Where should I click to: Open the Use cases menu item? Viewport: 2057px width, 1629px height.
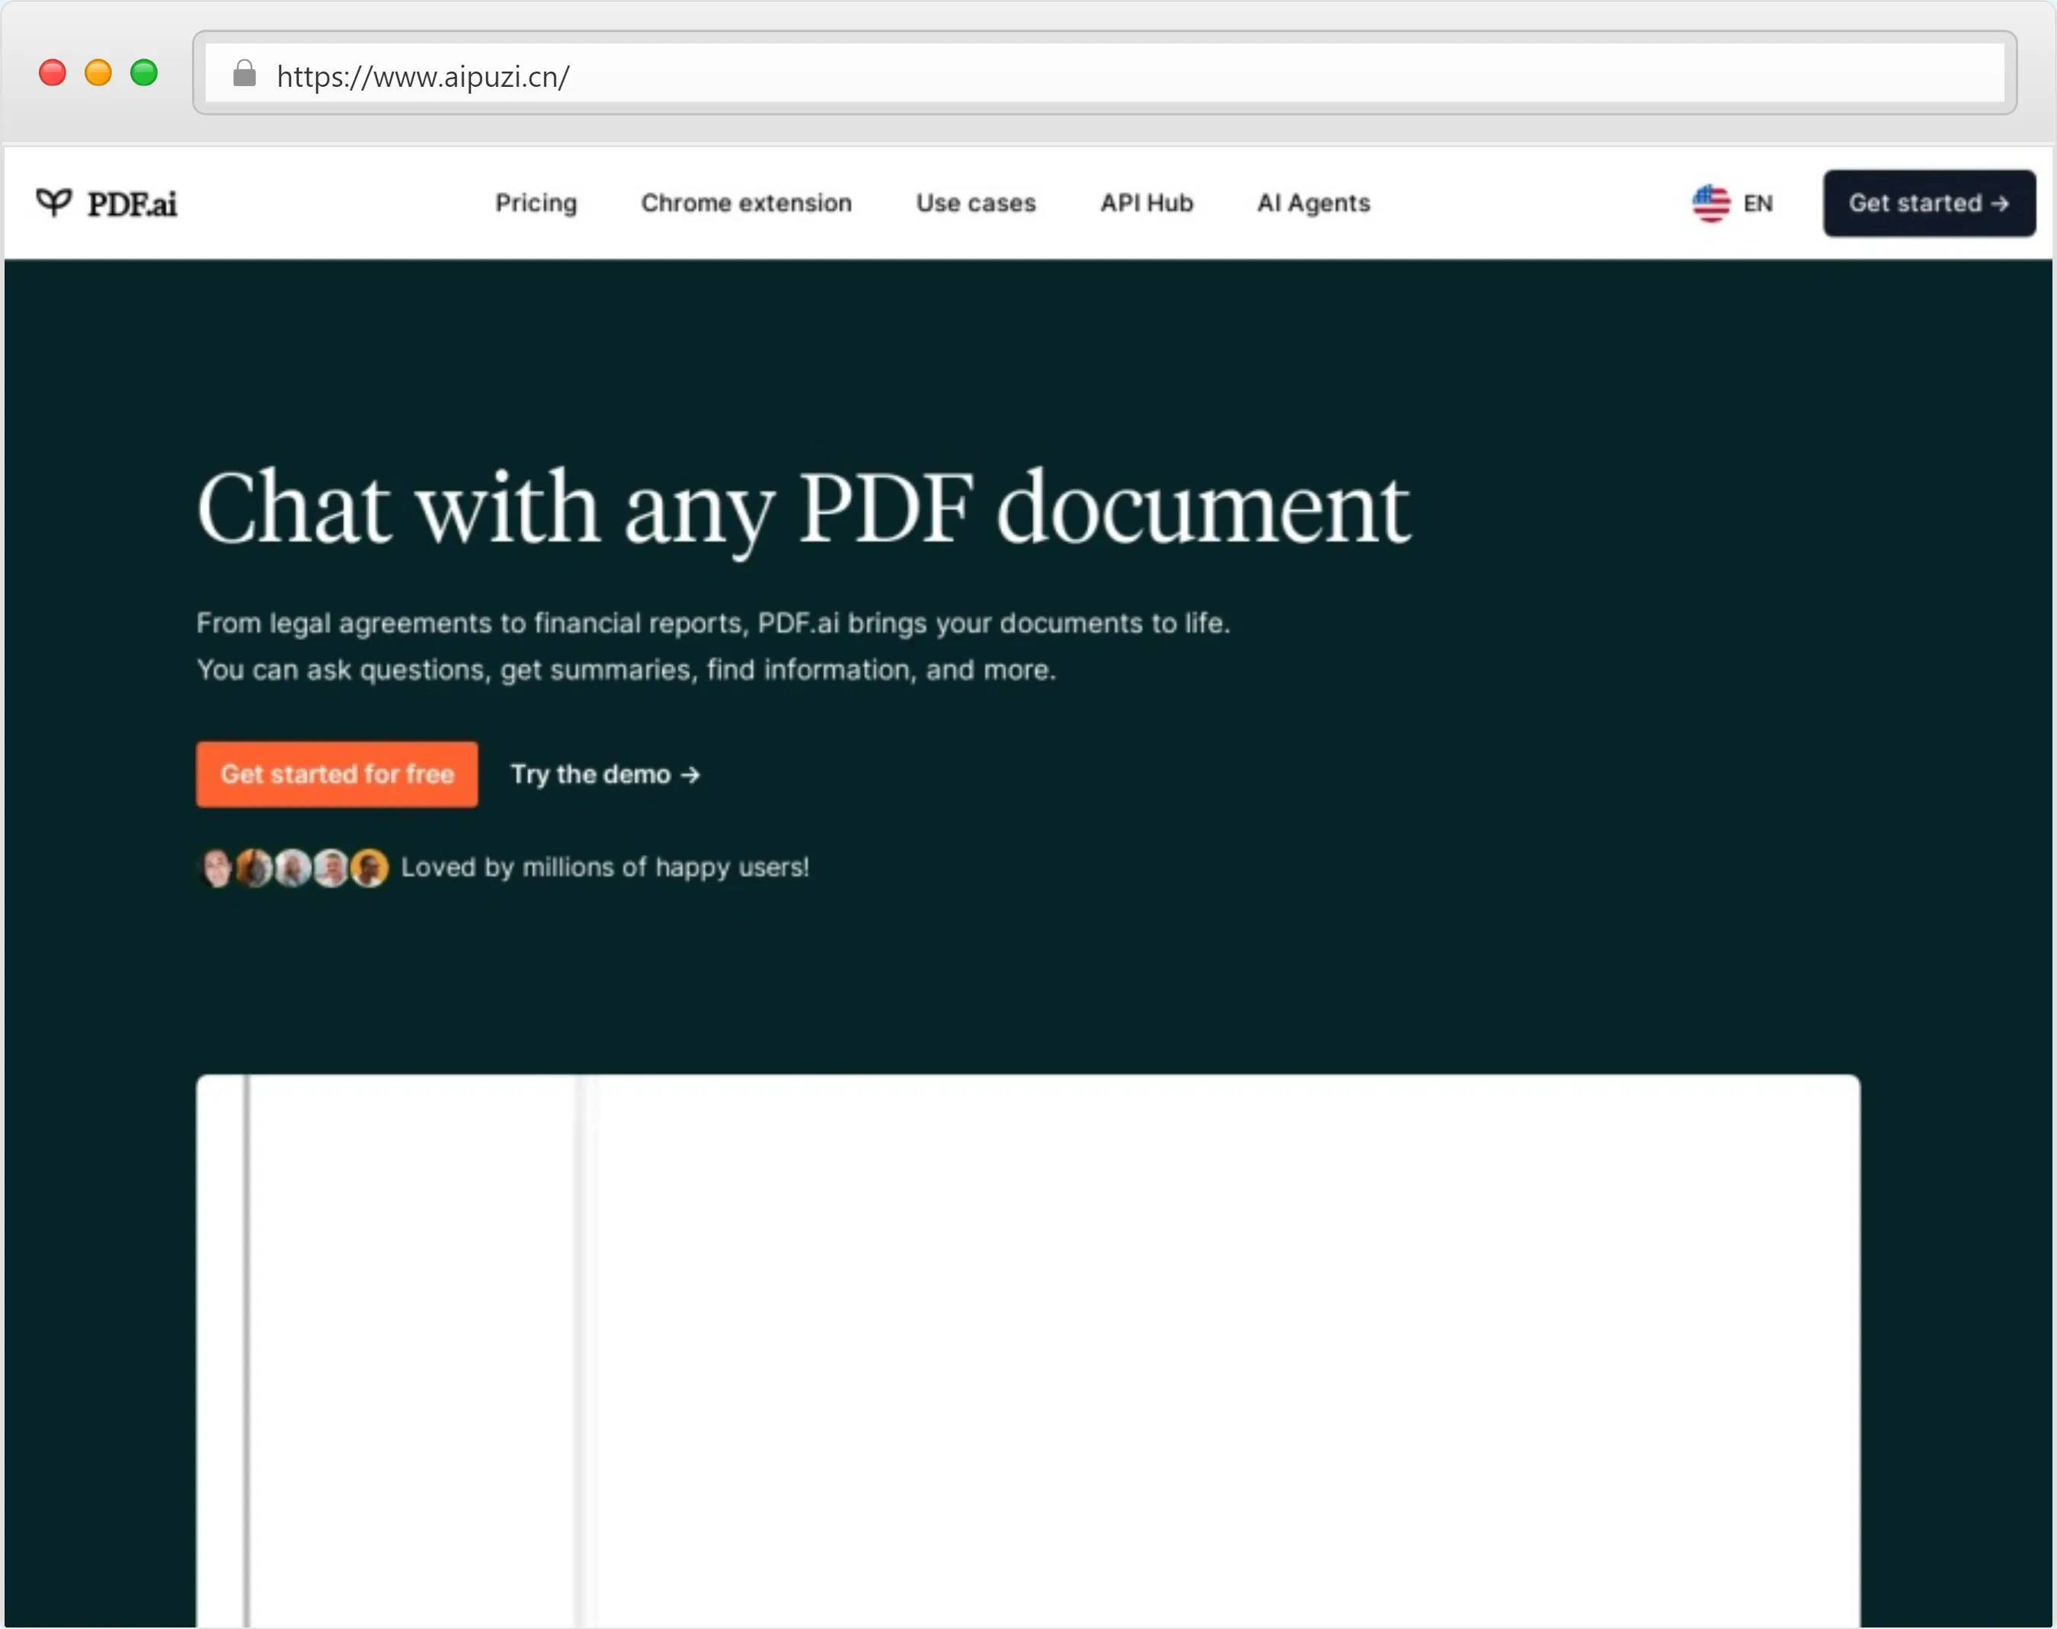976,203
